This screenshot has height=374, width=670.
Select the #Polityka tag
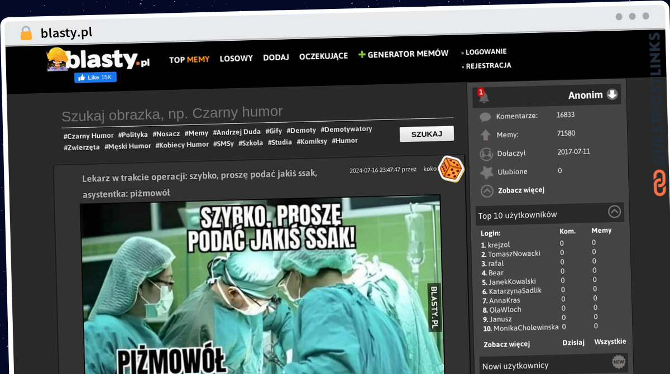133,135
